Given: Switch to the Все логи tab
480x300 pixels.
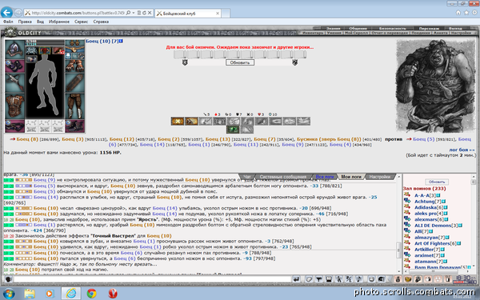Looking at the screenshot, I should 325,177.
